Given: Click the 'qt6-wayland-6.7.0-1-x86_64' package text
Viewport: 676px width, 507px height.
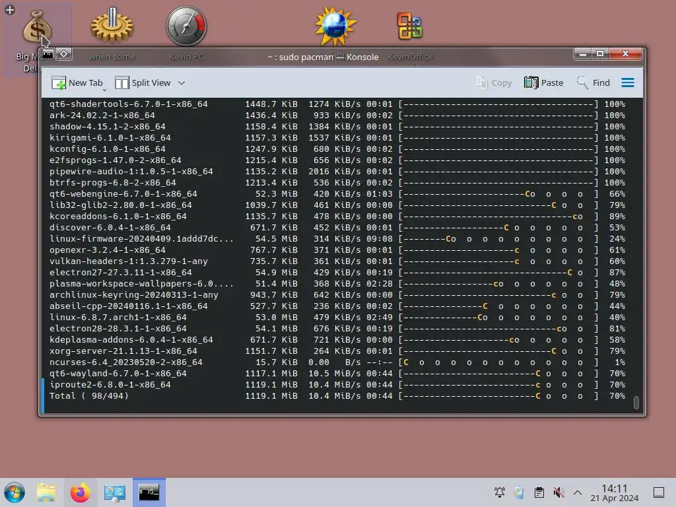Looking at the screenshot, I should click(x=118, y=373).
